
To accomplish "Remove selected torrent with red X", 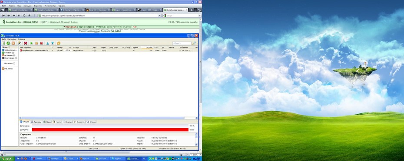I will (x=26, y=43).
